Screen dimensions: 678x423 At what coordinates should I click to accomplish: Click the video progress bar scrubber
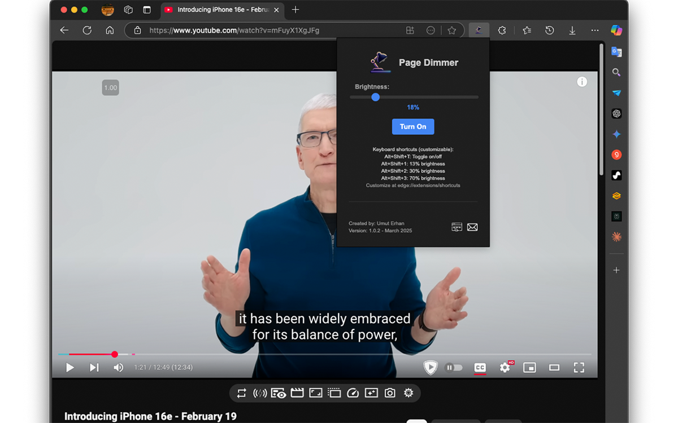click(x=115, y=354)
